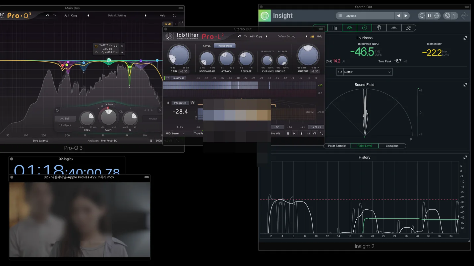Toggle History clock module in Insight
The height and width of the screenshot is (266, 474).
coord(364,28)
